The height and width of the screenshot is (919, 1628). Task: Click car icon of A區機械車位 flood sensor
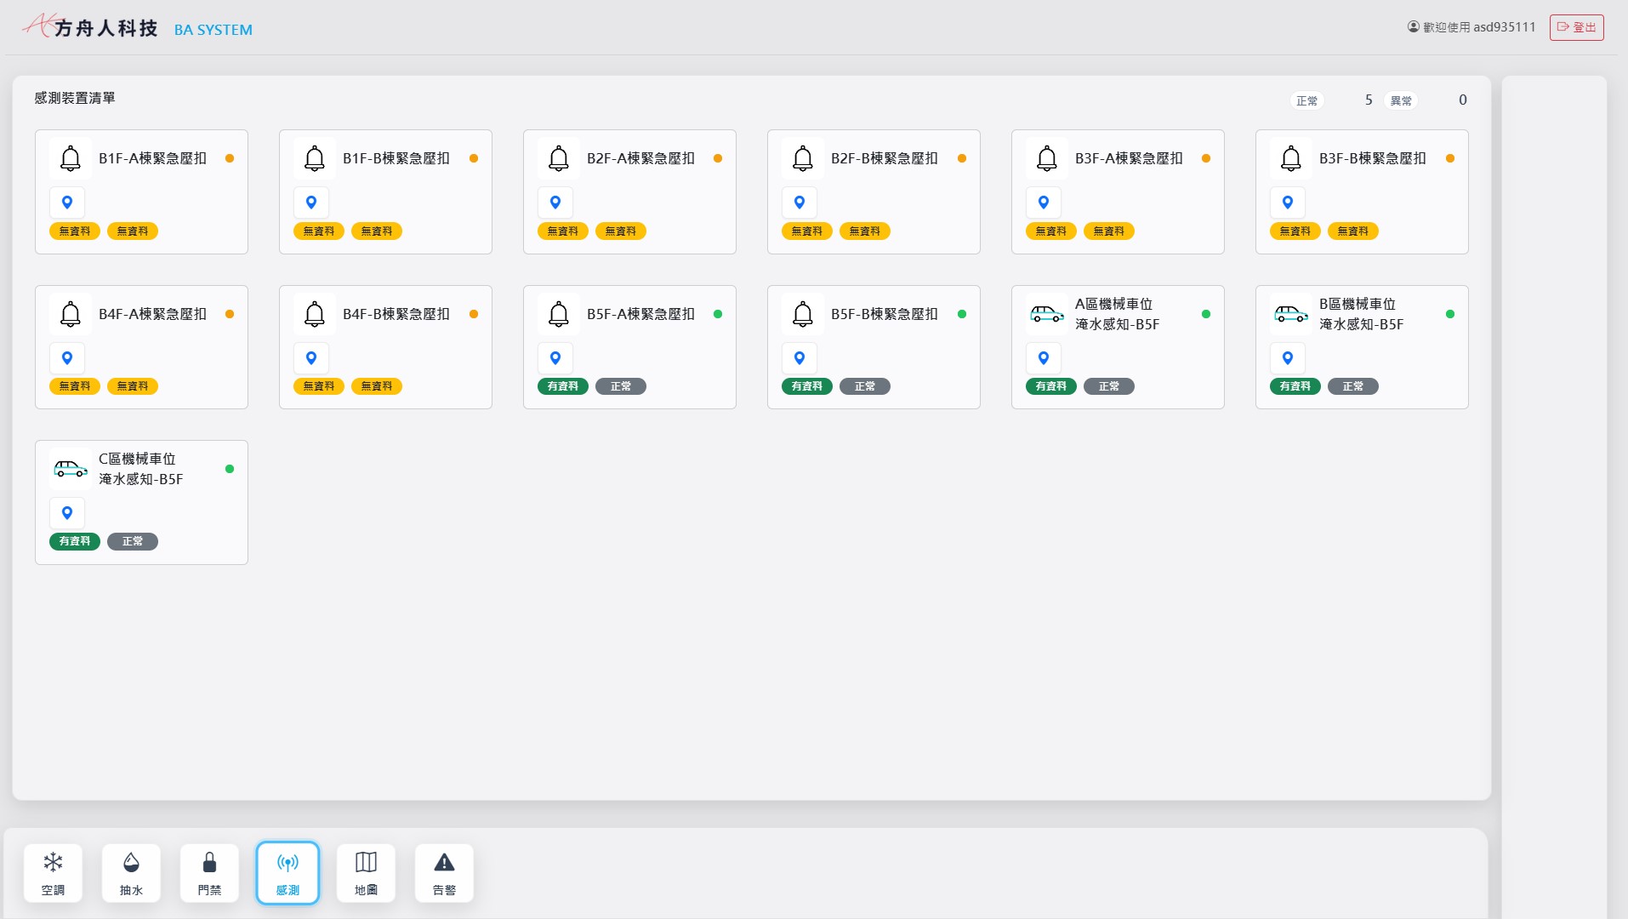pos(1046,314)
